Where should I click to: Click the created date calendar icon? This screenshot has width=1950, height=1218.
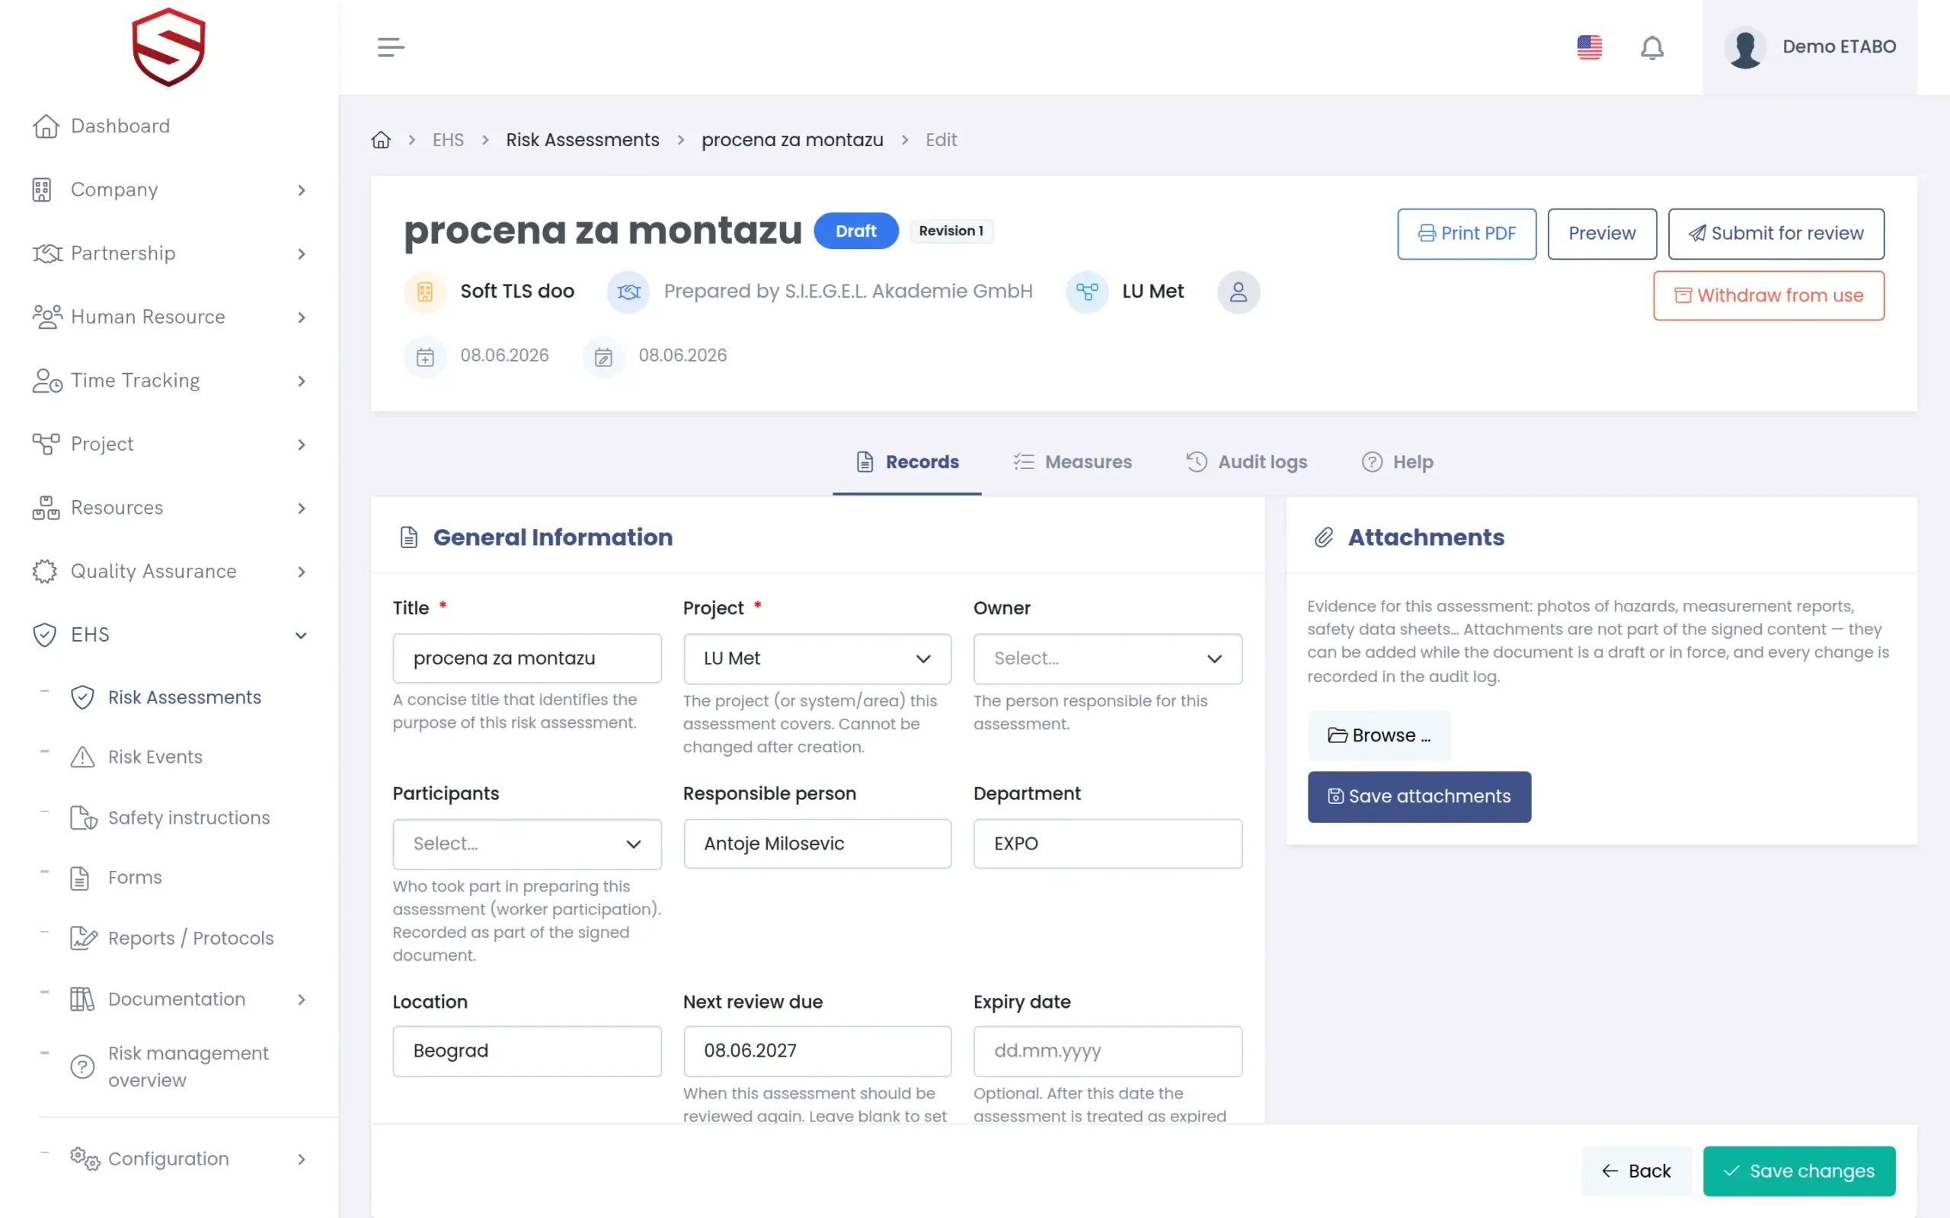424,356
